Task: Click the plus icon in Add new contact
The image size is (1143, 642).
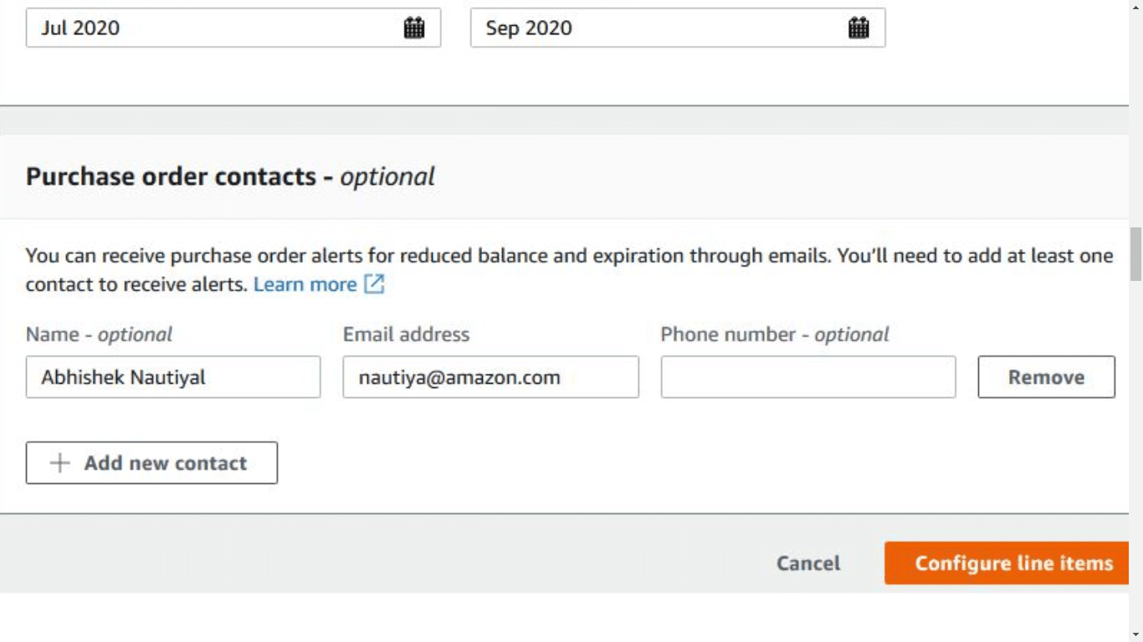Action: [58, 462]
